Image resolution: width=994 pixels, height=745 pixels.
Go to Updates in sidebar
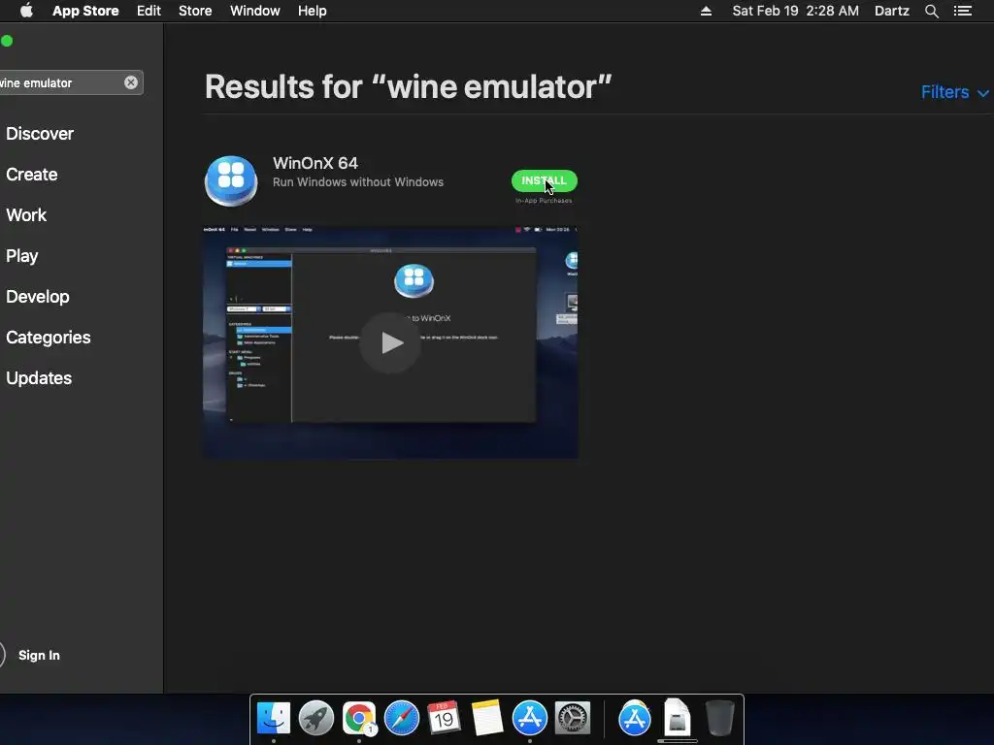click(x=39, y=378)
